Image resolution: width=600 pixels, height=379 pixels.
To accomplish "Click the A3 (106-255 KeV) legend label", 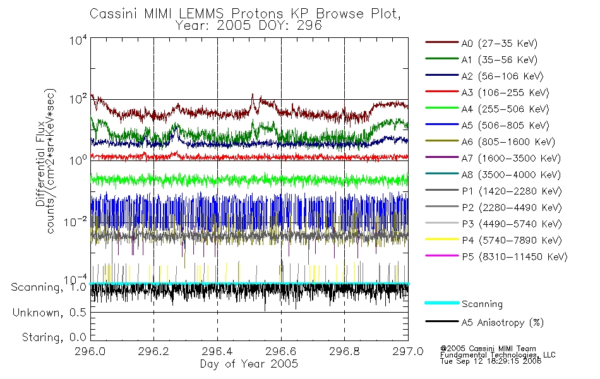I will [x=505, y=93].
